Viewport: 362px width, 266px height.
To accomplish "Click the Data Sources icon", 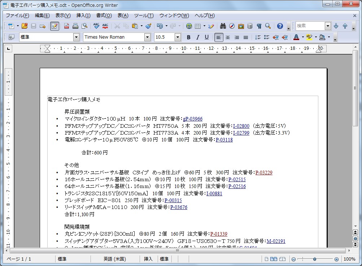I will click(x=250, y=26).
